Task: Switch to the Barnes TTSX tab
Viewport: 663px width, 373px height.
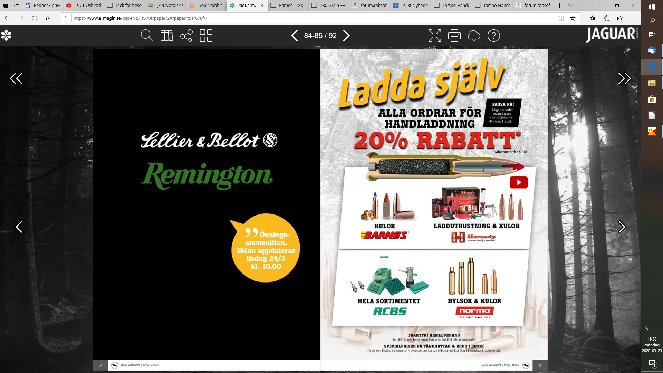Action: point(288,6)
